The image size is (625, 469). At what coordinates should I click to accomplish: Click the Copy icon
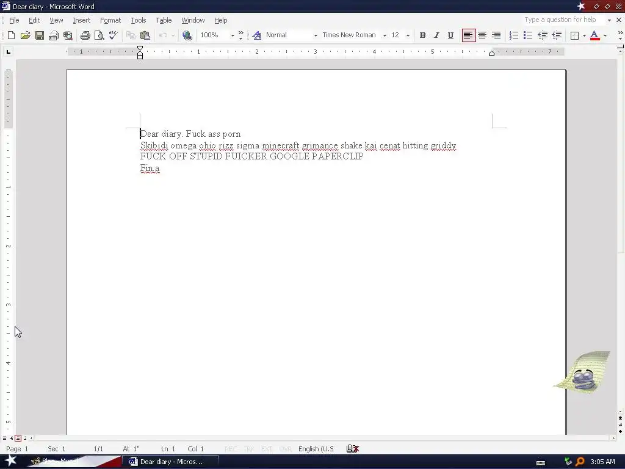click(x=131, y=35)
